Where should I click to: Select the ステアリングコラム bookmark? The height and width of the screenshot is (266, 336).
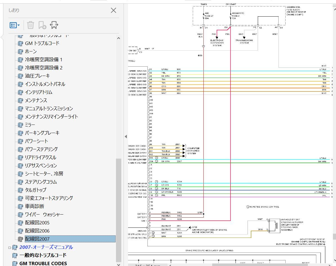click(x=41, y=182)
